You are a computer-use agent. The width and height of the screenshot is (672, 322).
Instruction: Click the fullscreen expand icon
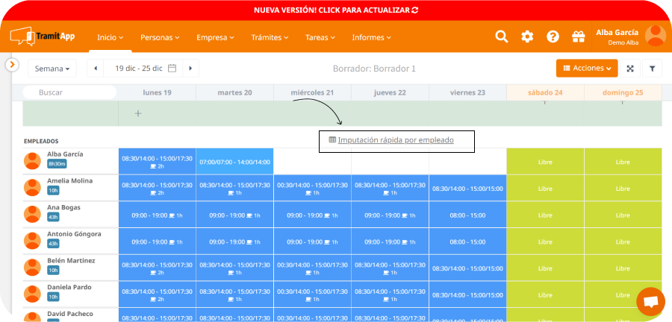pyautogui.click(x=630, y=69)
